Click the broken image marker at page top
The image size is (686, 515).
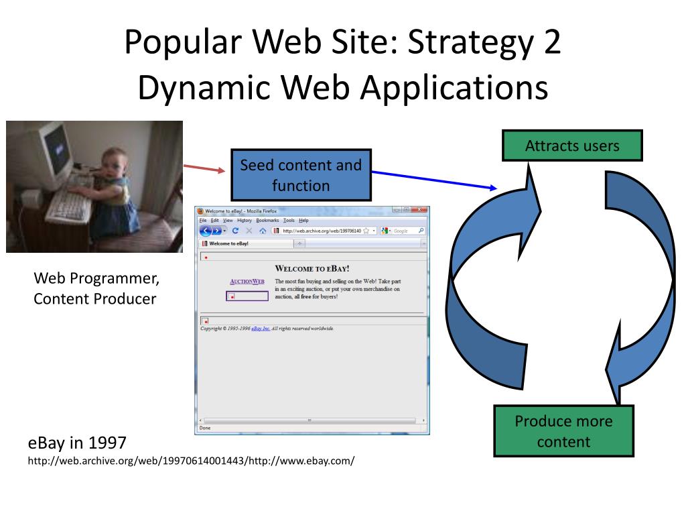click(206, 257)
